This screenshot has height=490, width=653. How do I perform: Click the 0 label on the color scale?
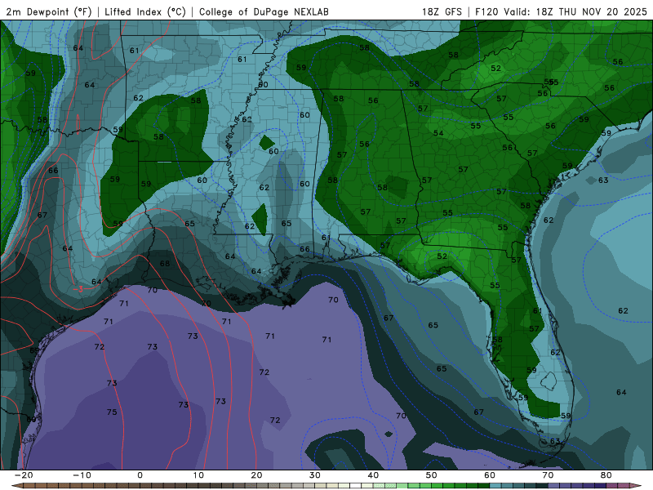140,475
